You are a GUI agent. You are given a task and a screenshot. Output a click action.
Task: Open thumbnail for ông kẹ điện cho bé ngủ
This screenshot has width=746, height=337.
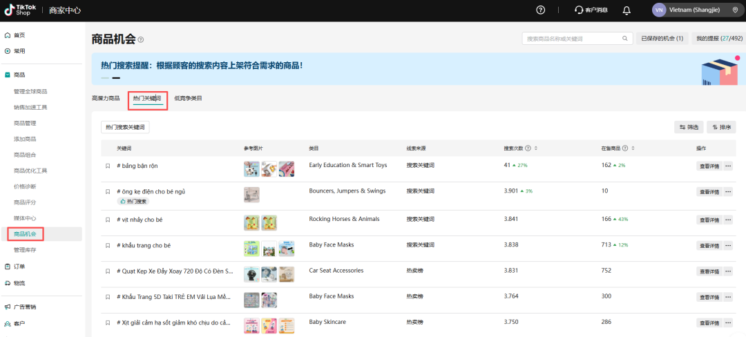click(x=251, y=195)
